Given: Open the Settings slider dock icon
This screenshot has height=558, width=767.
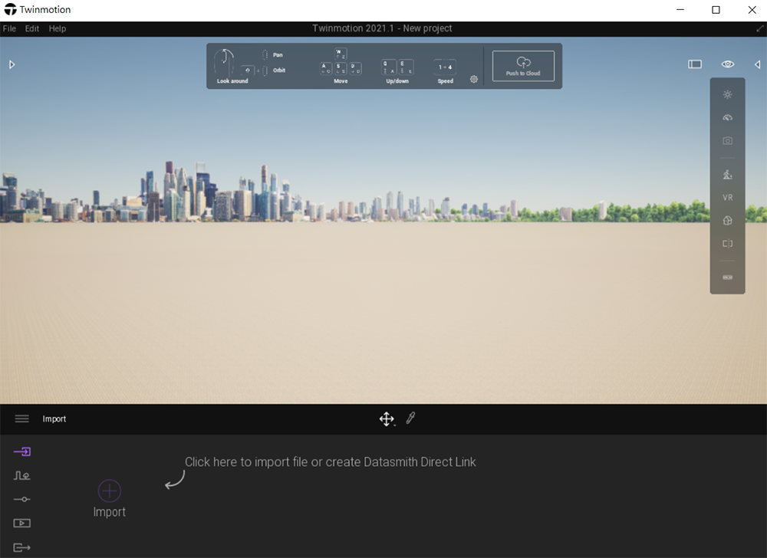Looking at the screenshot, I should [x=22, y=500].
